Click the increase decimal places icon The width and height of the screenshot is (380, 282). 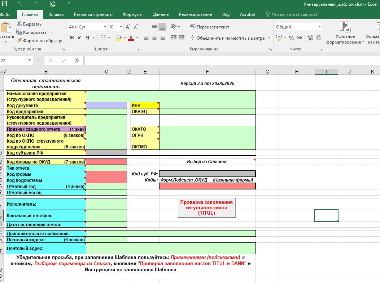[310, 38]
